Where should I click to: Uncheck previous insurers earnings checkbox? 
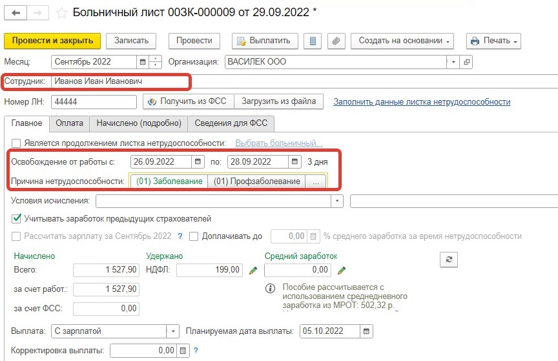[16, 218]
